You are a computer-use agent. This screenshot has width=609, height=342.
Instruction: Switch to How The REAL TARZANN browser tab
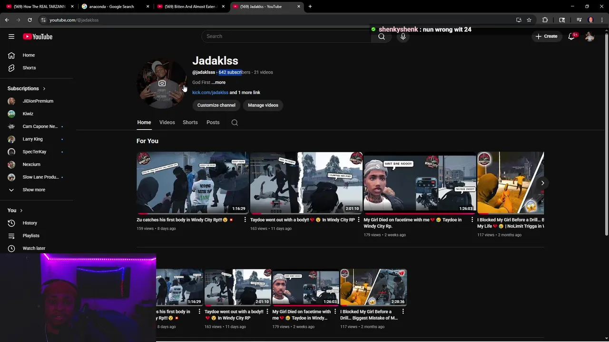[x=40, y=7]
